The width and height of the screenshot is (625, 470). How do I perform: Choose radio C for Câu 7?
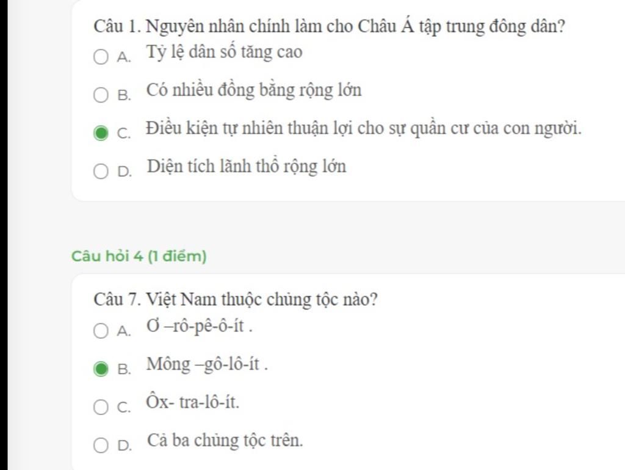101,407
